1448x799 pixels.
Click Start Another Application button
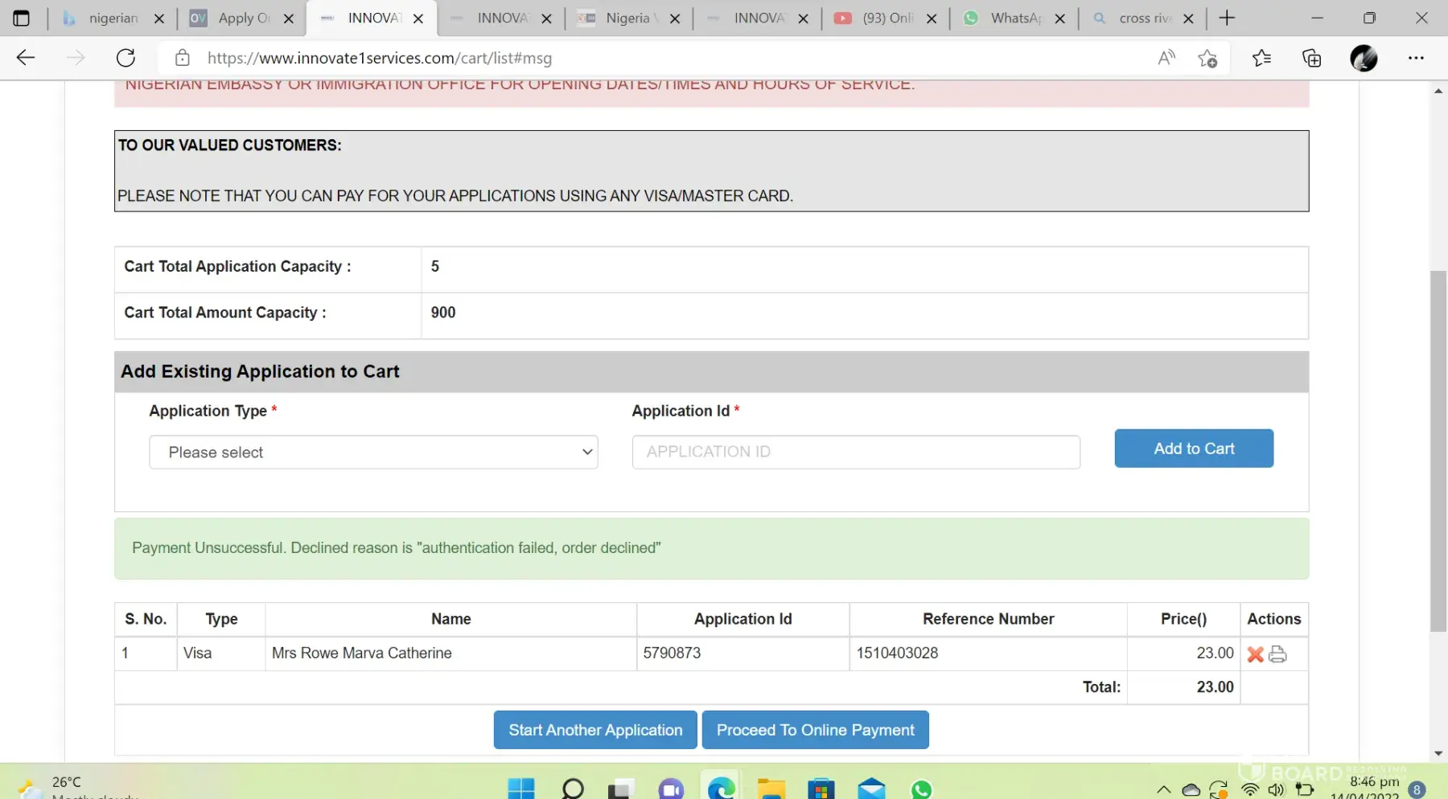595,730
